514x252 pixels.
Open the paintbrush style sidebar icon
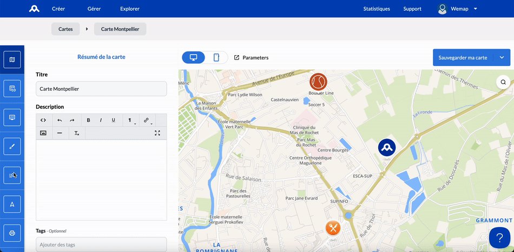tap(12, 146)
